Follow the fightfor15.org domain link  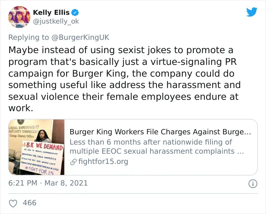pyautogui.click(x=103, y=162)
